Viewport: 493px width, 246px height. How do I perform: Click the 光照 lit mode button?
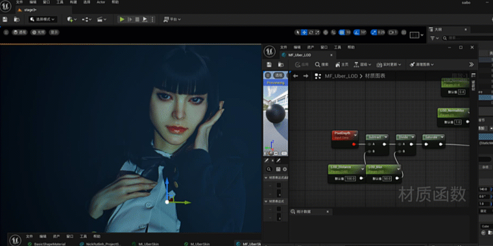pos(38,32)
